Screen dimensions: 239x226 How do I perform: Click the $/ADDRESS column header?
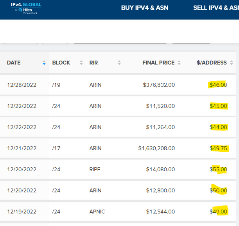(x=212, y=63)
